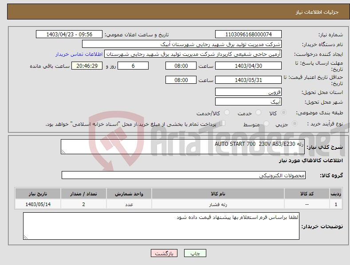Click delivery province field قزوین
This screenshot has height=265, width=350.
(248, 92)
